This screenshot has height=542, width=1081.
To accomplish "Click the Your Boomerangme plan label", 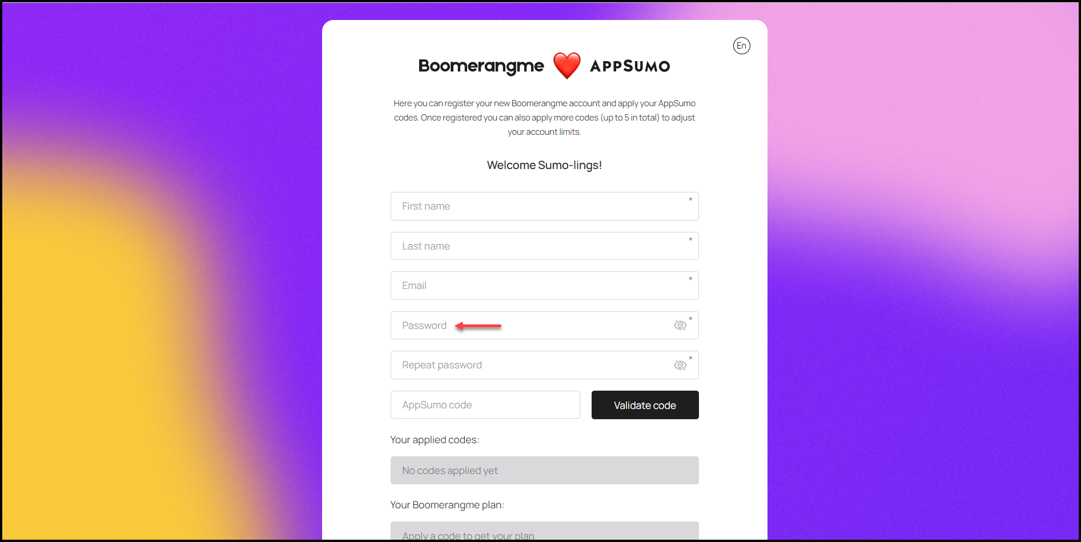I will 447,505.
